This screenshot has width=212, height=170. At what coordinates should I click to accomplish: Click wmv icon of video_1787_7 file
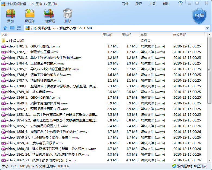pos(4,81)
